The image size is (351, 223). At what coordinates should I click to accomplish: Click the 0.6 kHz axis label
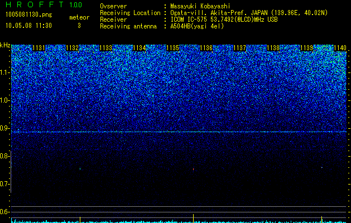point(4,212)
